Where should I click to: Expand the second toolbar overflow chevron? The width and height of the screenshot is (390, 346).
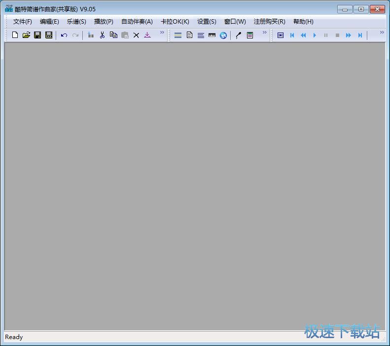[x=264, y=33]
